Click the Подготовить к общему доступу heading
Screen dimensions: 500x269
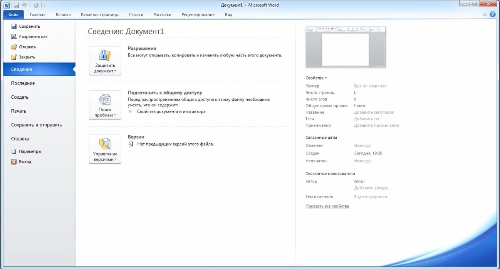pyautogui.click(x=165, y=93)
